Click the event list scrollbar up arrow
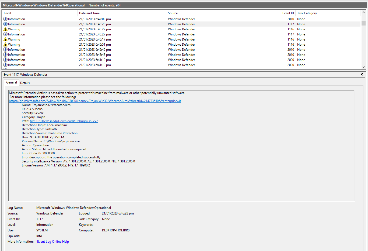Image resolution: width=368 pixels, height=251 pixels. click(363, 13)
